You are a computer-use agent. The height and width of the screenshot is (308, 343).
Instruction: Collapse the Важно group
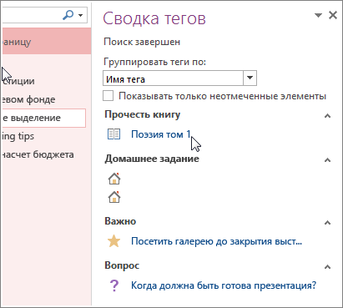click(327, 223)
